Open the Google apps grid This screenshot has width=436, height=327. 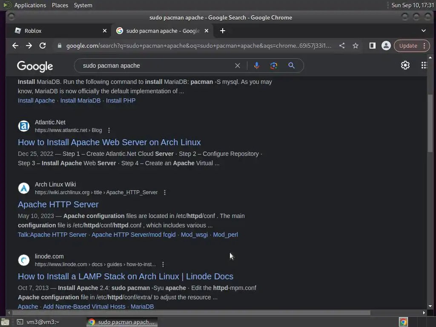424,65
